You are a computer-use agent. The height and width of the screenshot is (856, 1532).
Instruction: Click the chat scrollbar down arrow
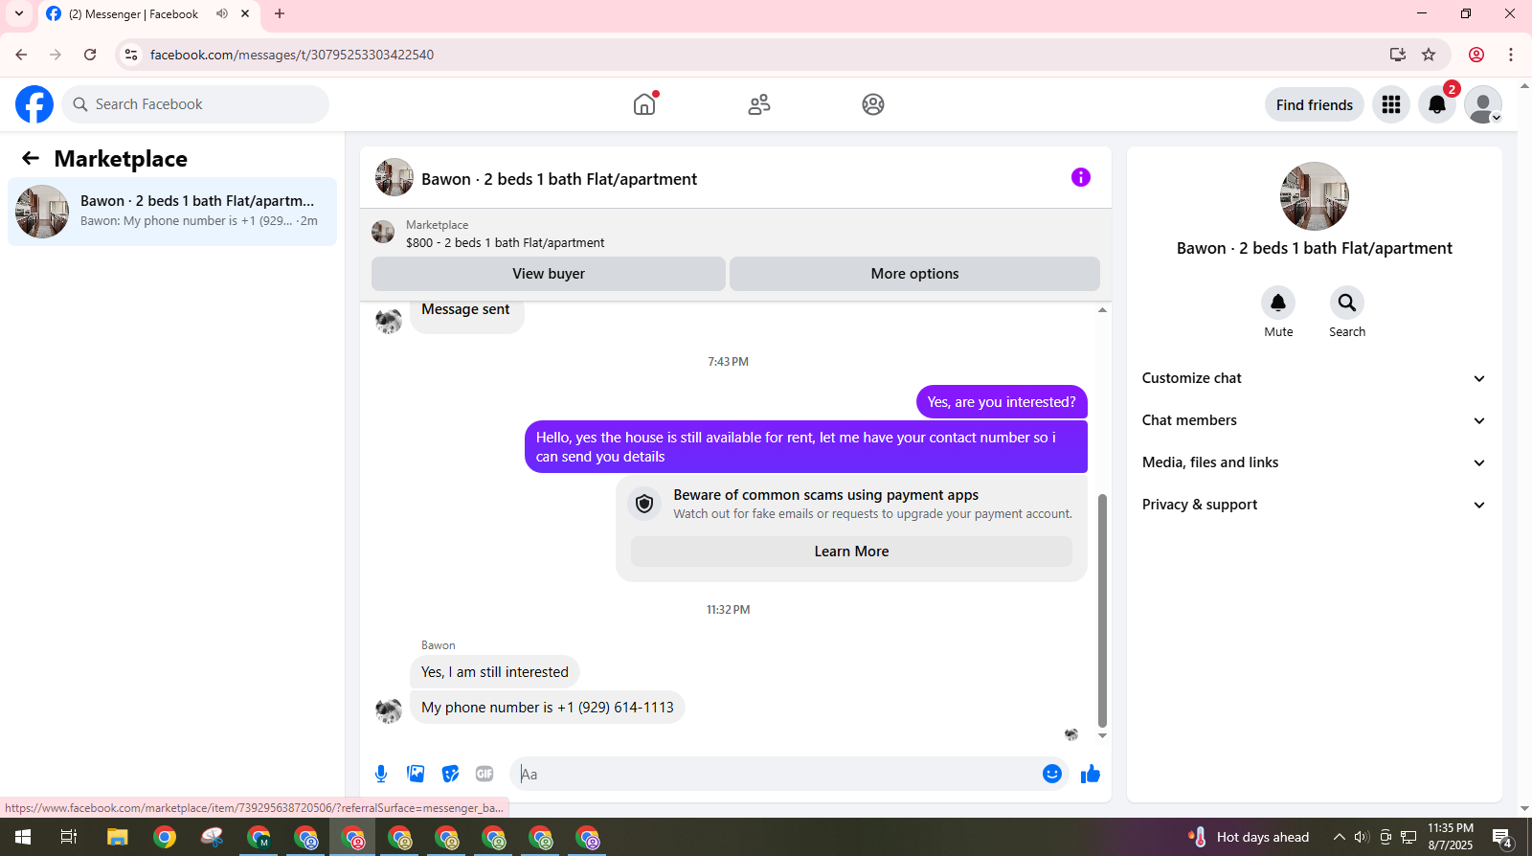[1102, 736]
